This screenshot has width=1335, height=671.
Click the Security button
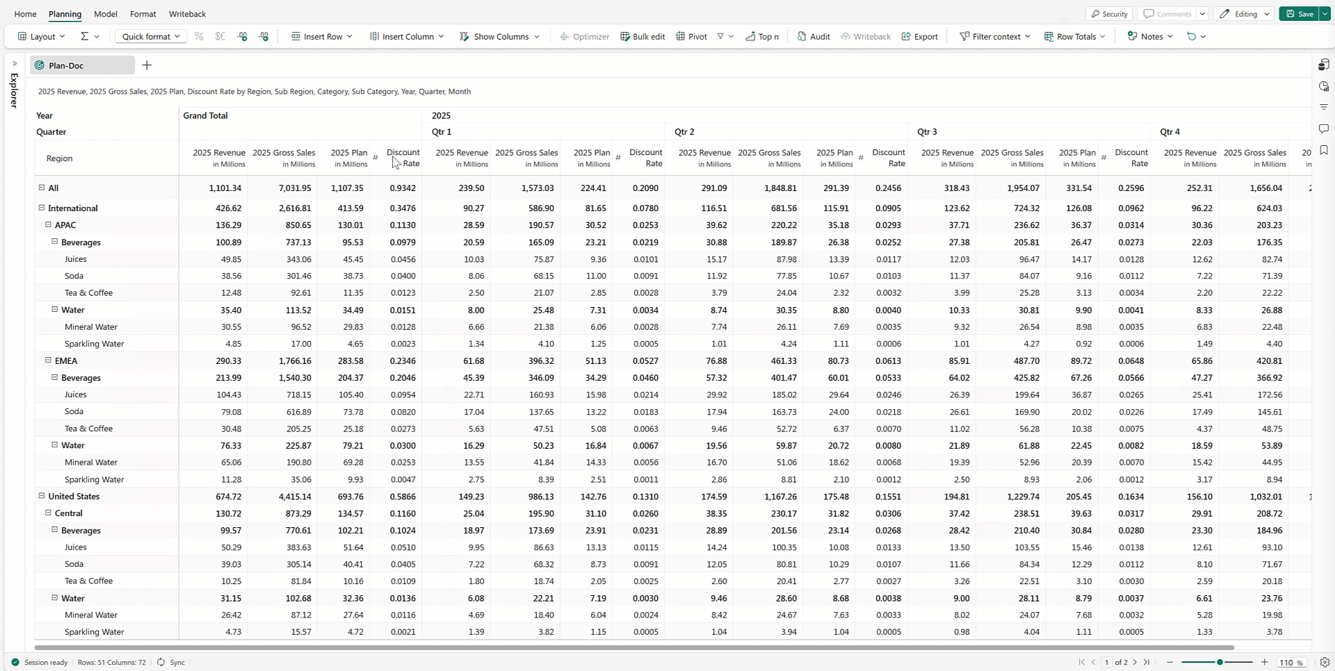(1109, 14)
